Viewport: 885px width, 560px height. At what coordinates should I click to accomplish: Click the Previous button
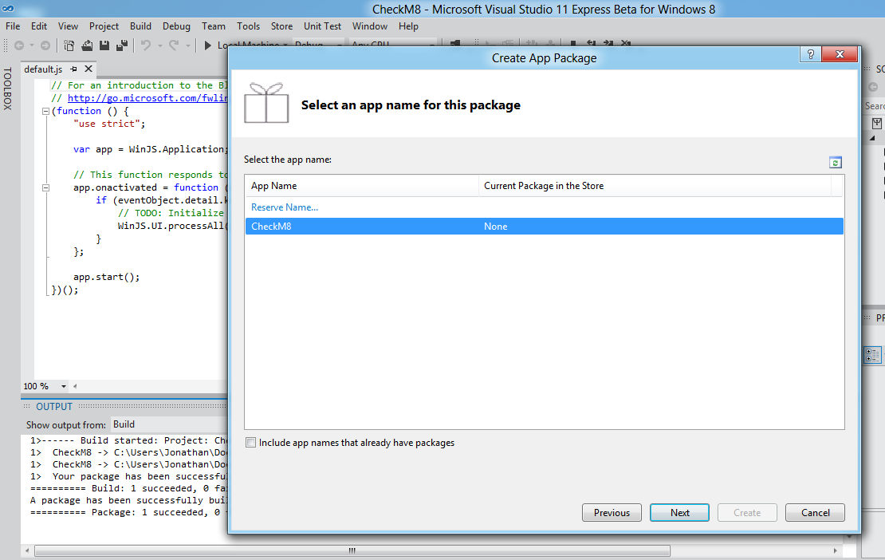(x=612, y=513)
